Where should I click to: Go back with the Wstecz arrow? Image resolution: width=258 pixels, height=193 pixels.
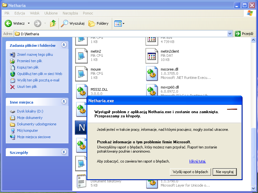(14, 23)
